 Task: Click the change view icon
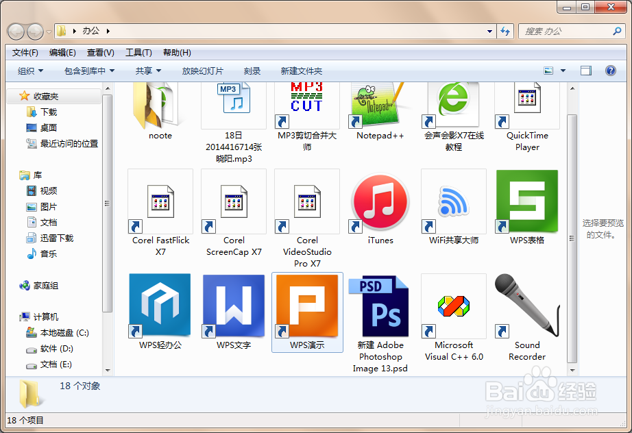pos(548,71)
